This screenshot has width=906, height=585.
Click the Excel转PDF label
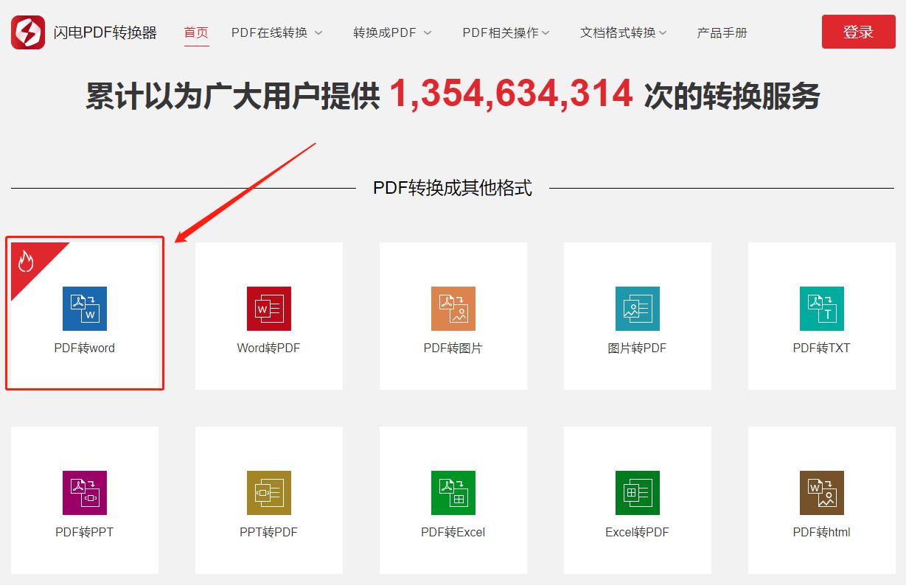(x=638, y=532)
